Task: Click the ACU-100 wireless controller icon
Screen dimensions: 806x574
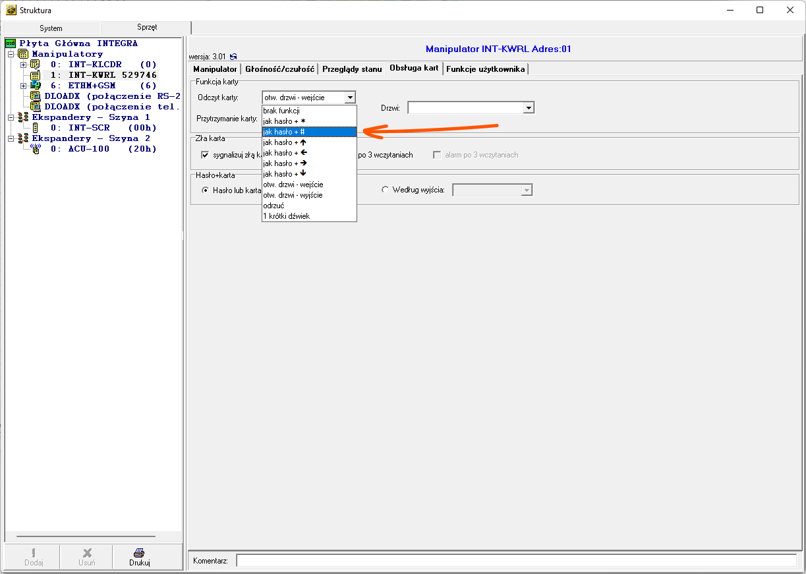Action: [36, 149]
